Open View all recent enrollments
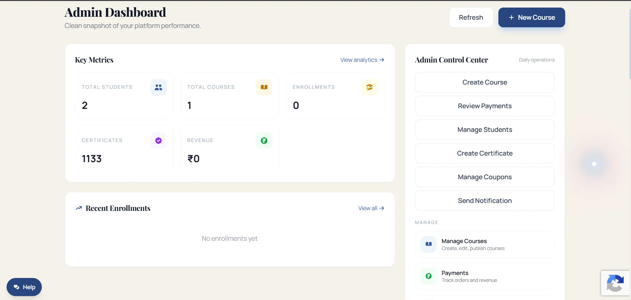The width and height of the screenshot is (631, 300). click(x=371, y=208)
